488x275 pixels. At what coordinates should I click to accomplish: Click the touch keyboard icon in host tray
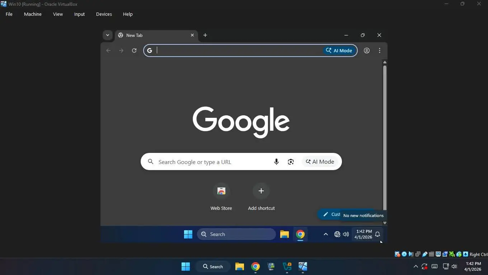435,266
